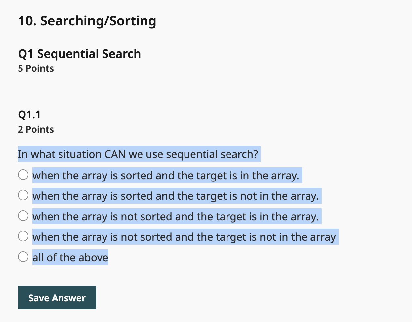Viewport: 412px width, 322px height.
Task: Click the "5 Points" label under Q1
Action: pos(36,68)
